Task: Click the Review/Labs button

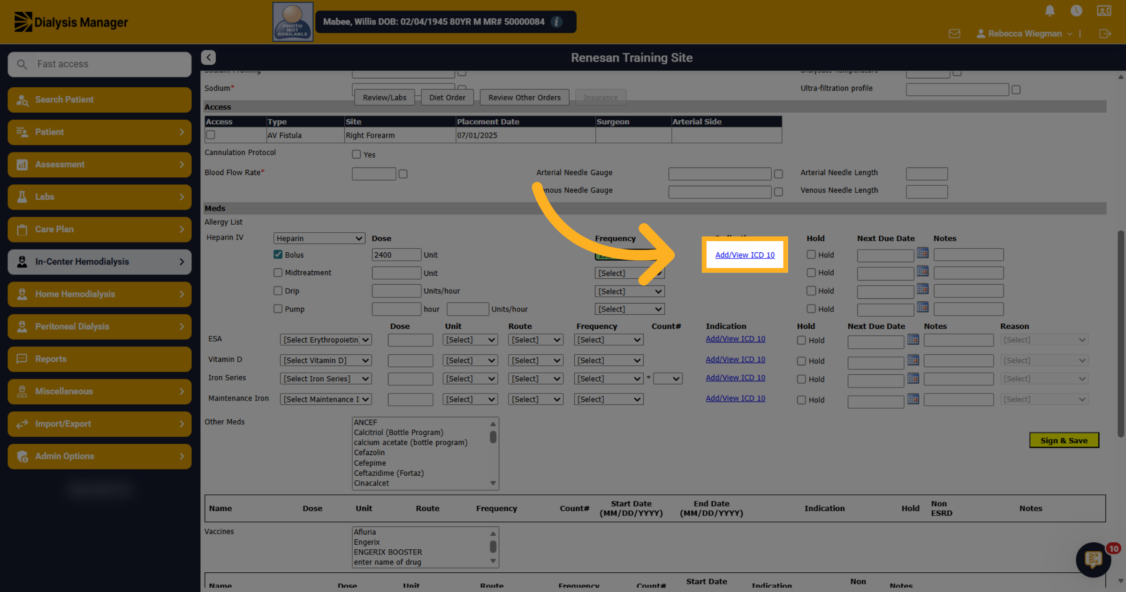Action: 385,98
